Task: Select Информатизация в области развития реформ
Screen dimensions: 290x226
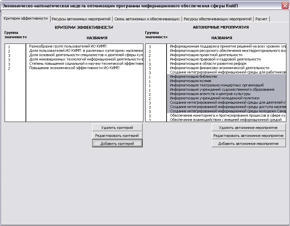Action: [x=226, y=63]
